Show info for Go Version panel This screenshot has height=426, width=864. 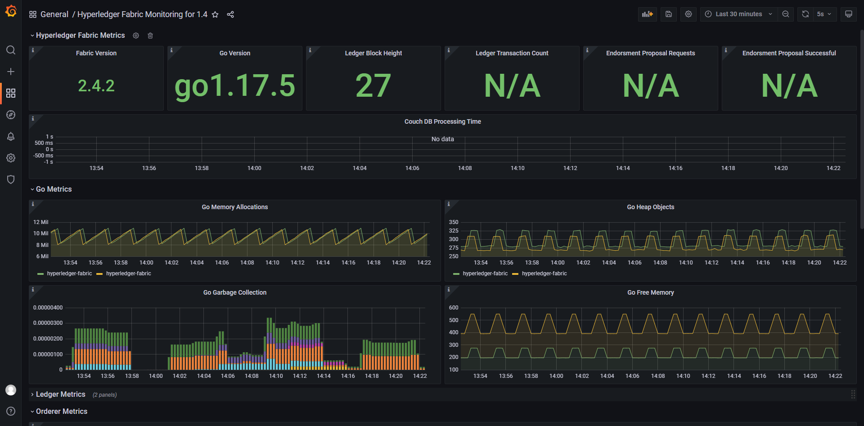[x=171, y=50]
